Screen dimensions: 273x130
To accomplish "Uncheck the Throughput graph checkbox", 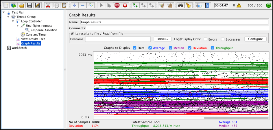I will [x=213, y=48].
